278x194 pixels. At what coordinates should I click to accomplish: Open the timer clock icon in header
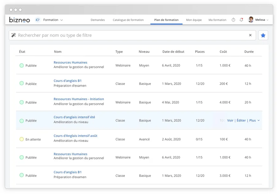[233, 20]
